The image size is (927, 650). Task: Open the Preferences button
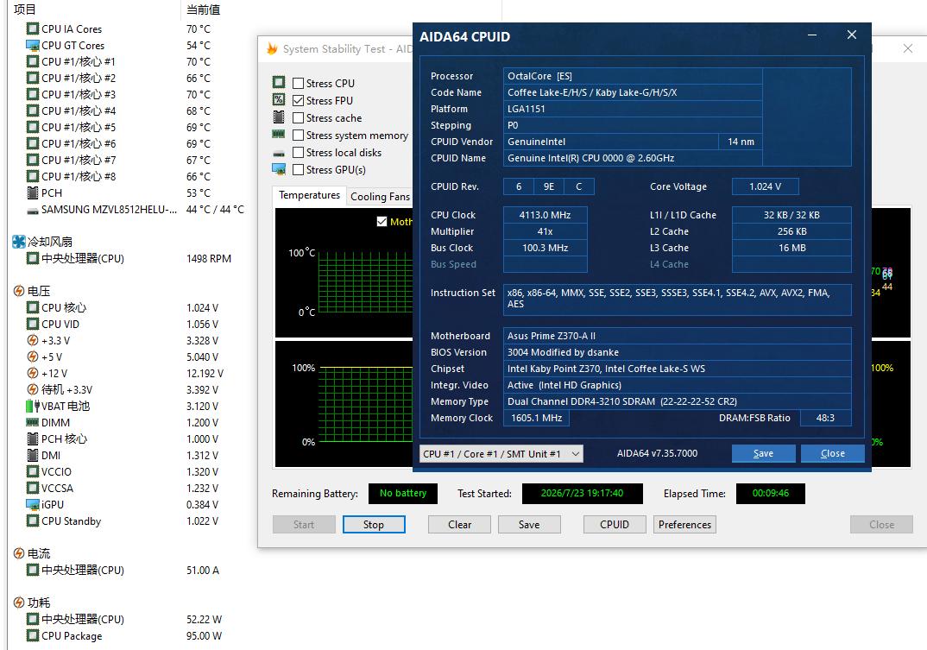click(684, 525)
